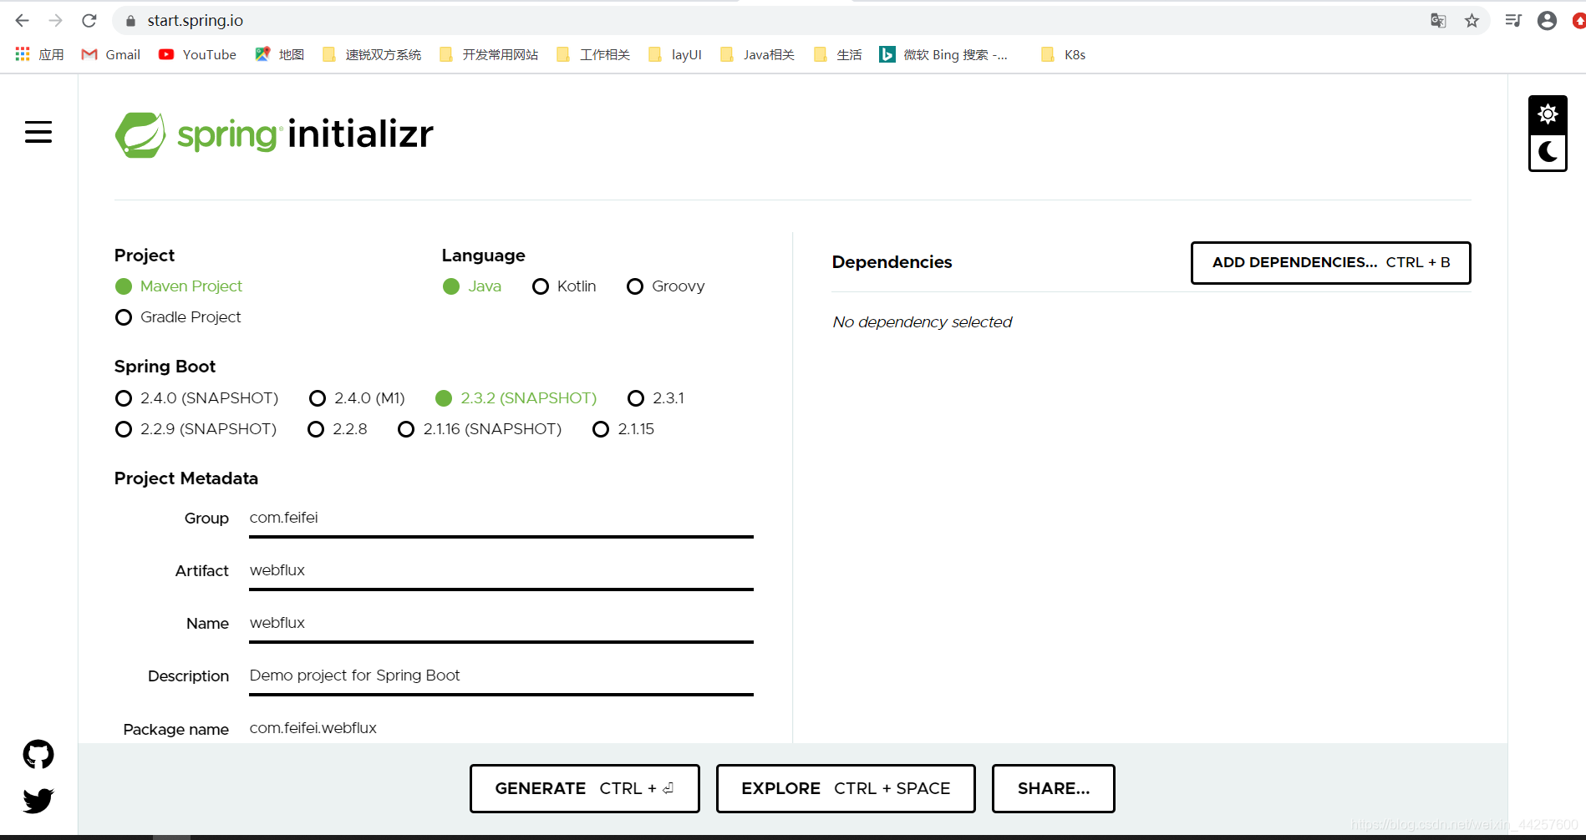Click 'No dependency selected' text
1586x840 pixels.
coord(922,322)
